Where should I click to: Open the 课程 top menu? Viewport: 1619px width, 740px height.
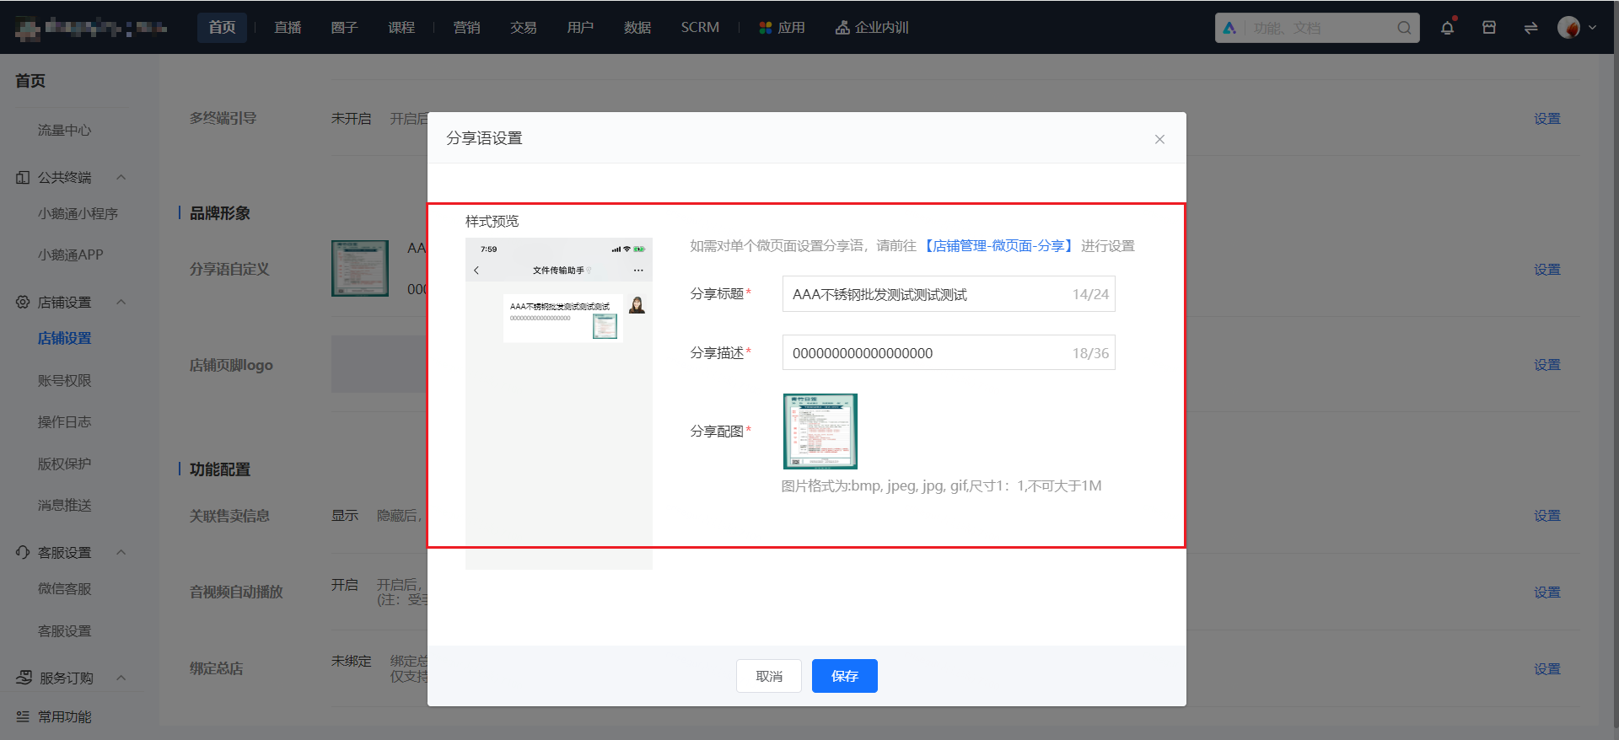click(x=401, y=28)
